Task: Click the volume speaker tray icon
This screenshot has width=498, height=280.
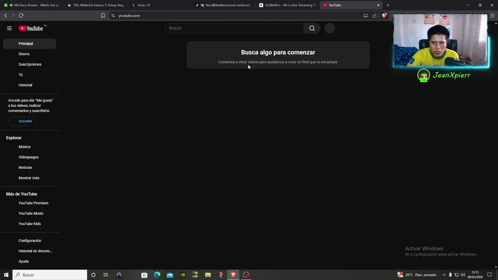Action: pos(463,275)
